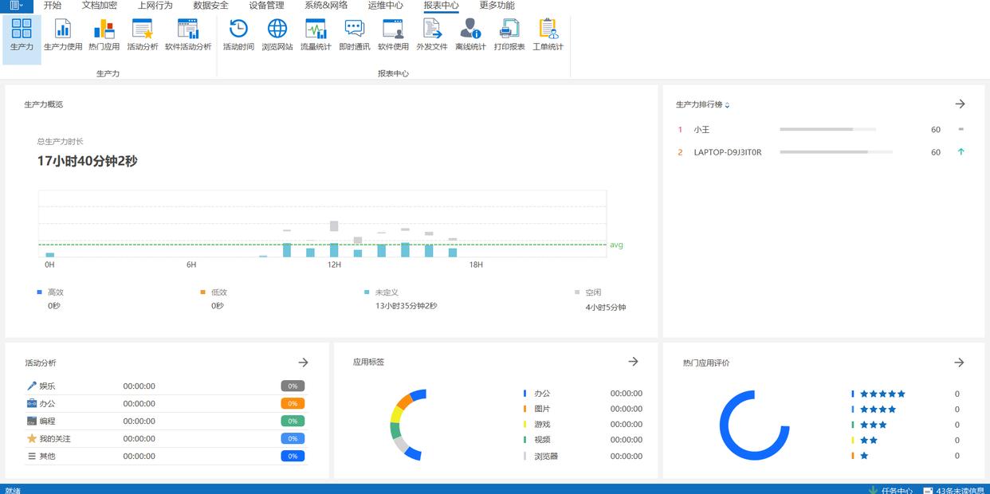
Task: Expand 活动分析 panel with its arrow
Action: 303,363
